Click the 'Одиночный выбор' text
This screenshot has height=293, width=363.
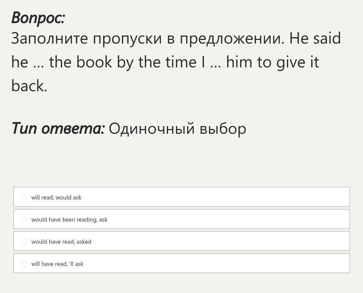click(177, 128)
